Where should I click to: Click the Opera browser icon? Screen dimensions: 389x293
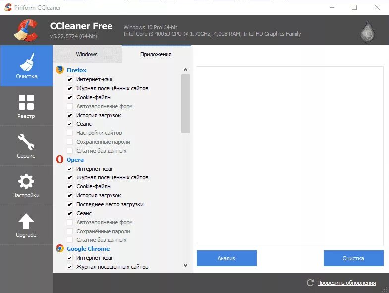coord(60,159)
